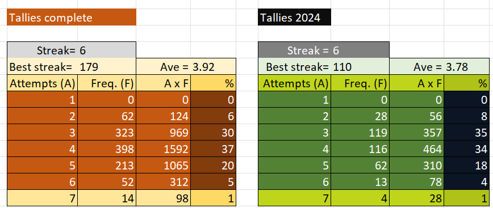
Task: Select the dark percent cell showing 35
Action: [x=467, y=132]
